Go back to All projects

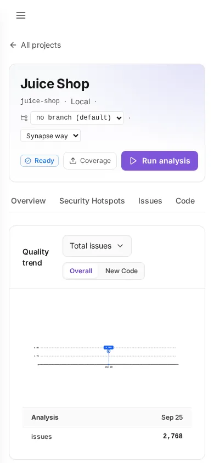[36, 45]
